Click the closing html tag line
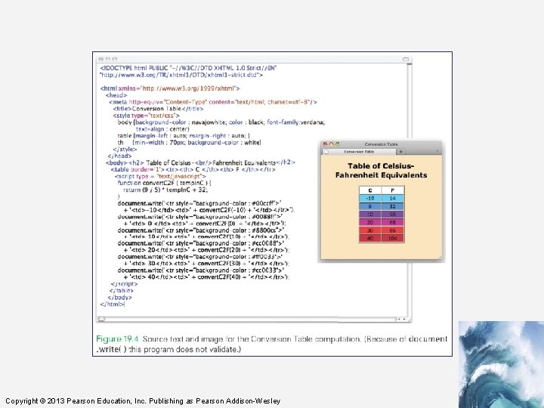This screenshot has width=544, height=408. tap(112, 304)
